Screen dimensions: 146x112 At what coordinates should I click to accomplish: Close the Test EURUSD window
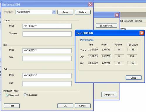click(142, 33)
